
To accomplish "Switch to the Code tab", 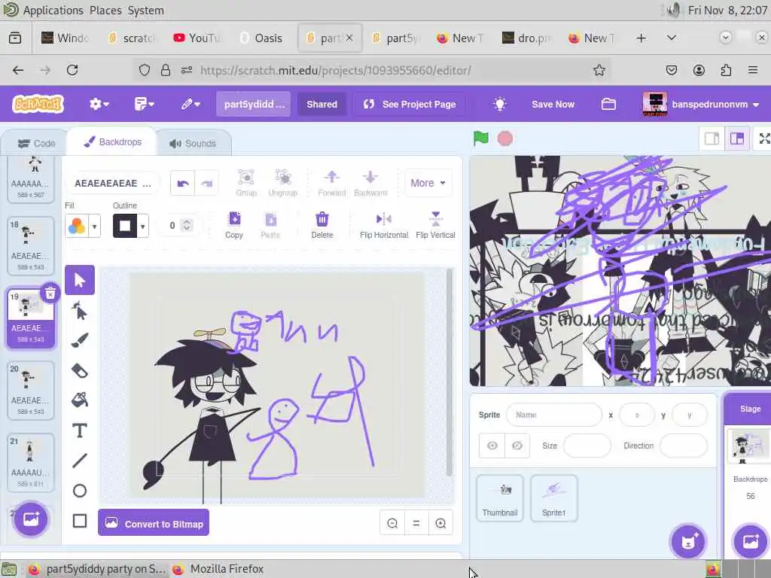I will (36, 144).
